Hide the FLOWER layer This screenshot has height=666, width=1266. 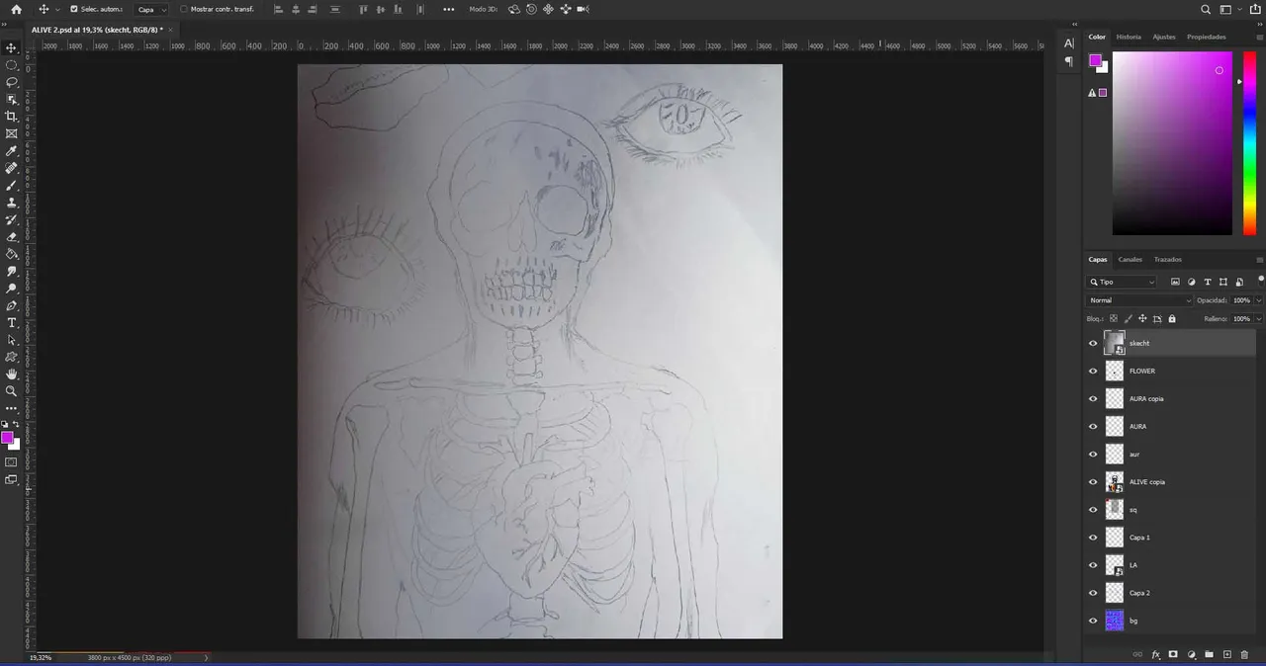1093,371
